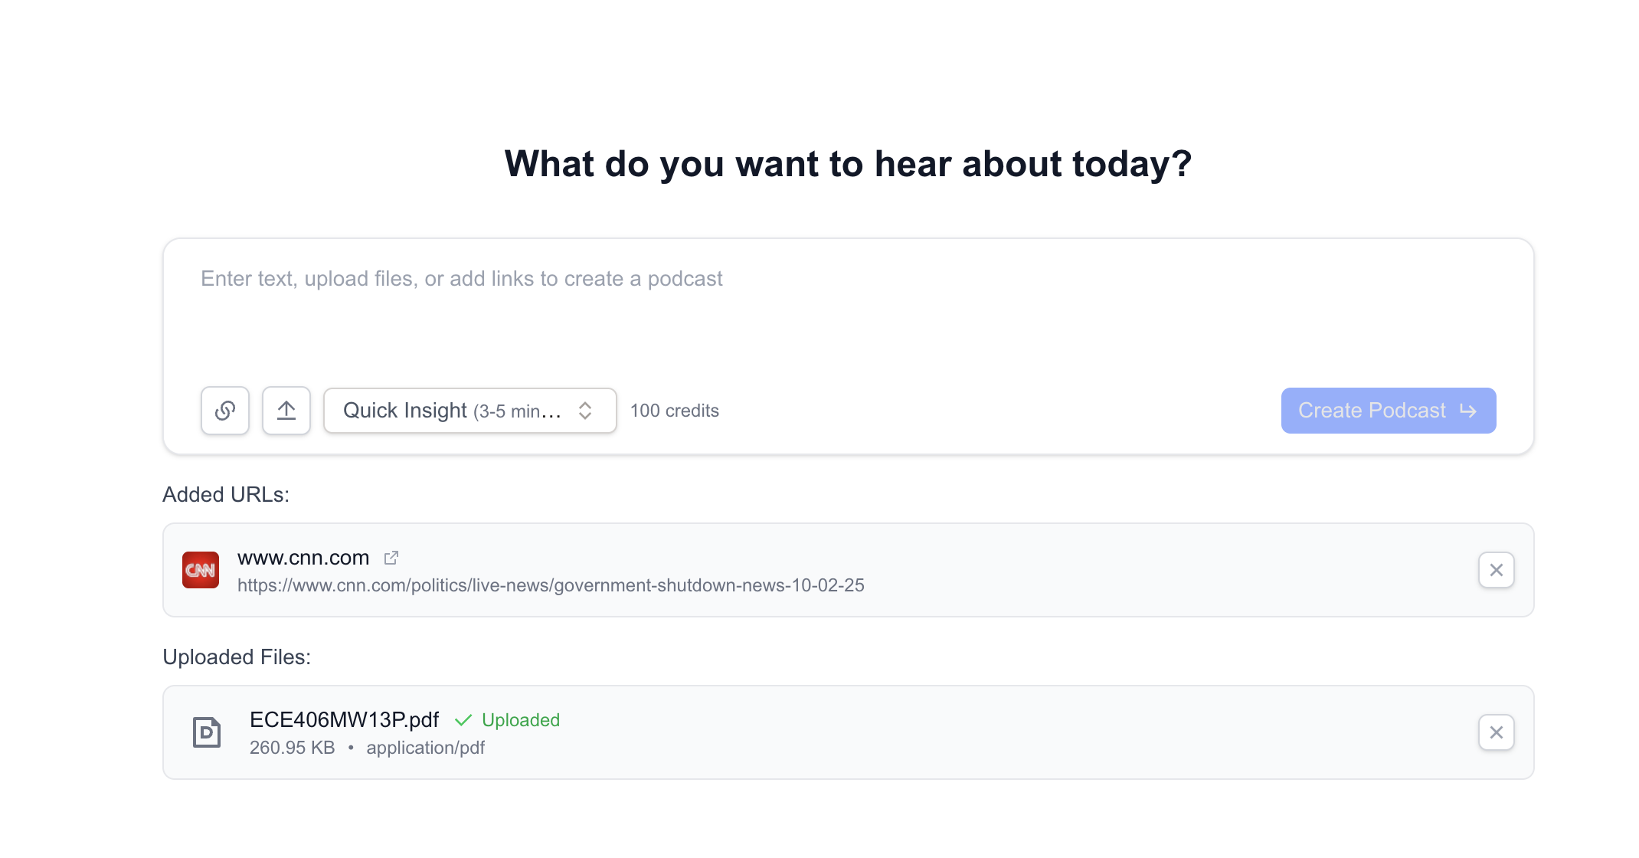Select the www.cnn.com URL title text
The height and width of the screenshot is (858, 1639).
303,558
